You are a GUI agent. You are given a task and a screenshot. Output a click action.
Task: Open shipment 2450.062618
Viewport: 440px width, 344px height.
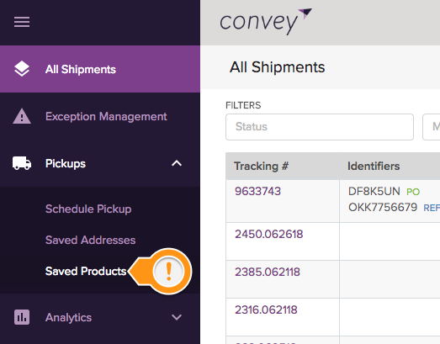click(269, 234)
